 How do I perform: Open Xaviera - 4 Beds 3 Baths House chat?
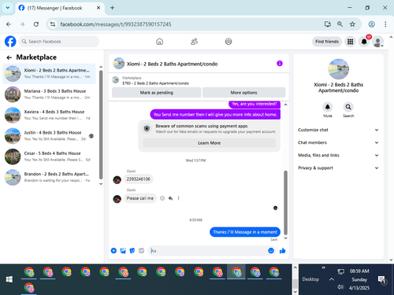click(49, 115)
